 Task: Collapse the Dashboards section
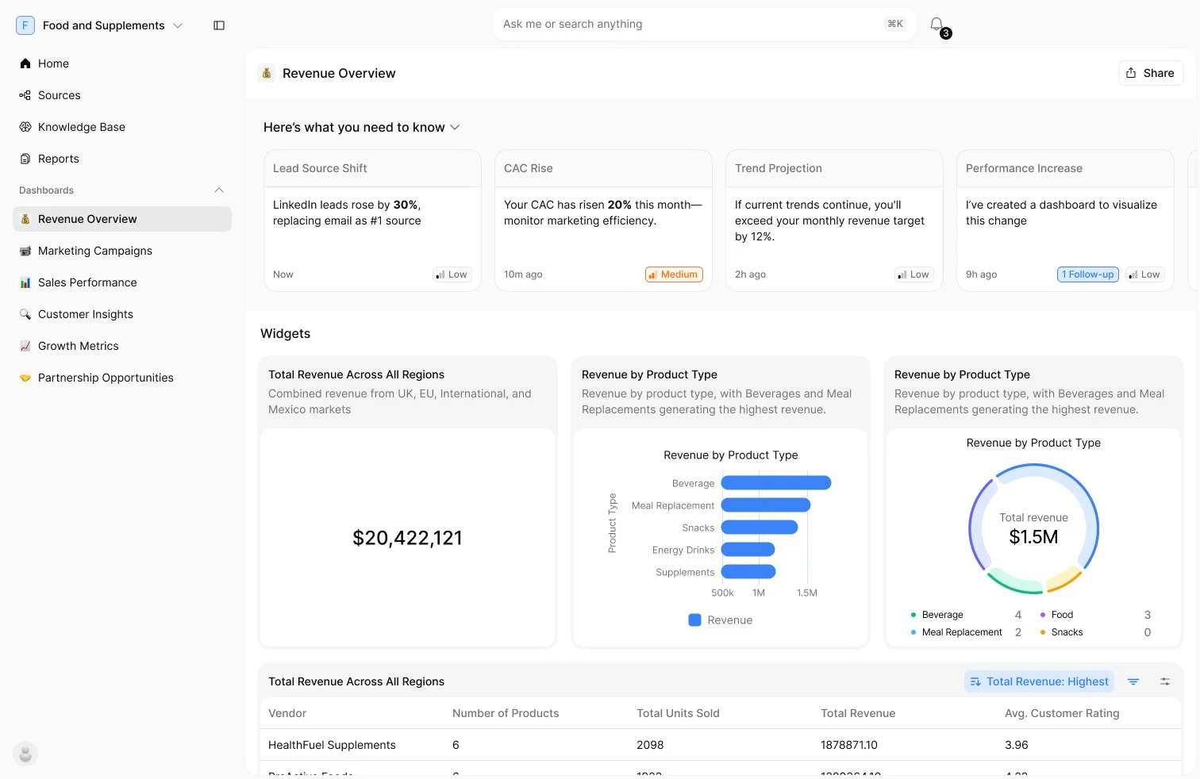tap(219, 190)
